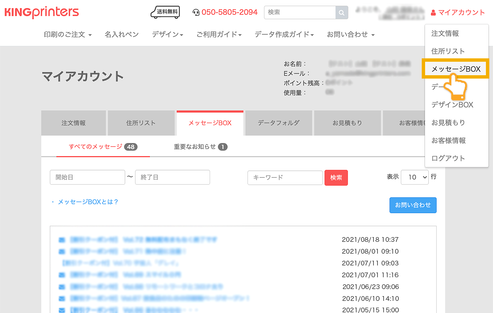Click the headset phone icon
This screenshot has height=313, width=493.
[196, 12]
